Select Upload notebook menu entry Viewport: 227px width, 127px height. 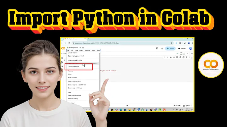(73, 67)
